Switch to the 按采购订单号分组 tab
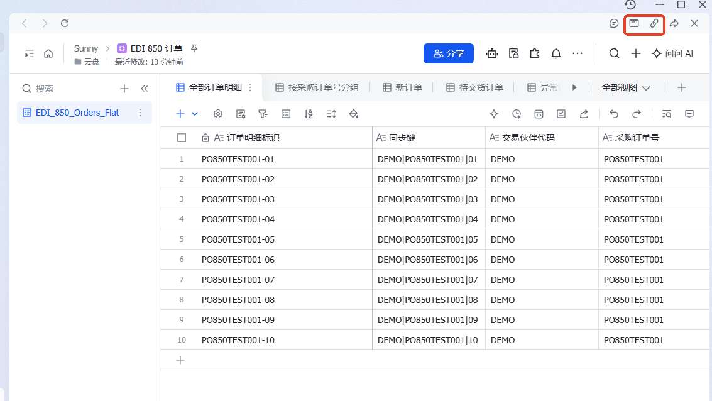This screenshot has width=712, height=401. (317, 87)
